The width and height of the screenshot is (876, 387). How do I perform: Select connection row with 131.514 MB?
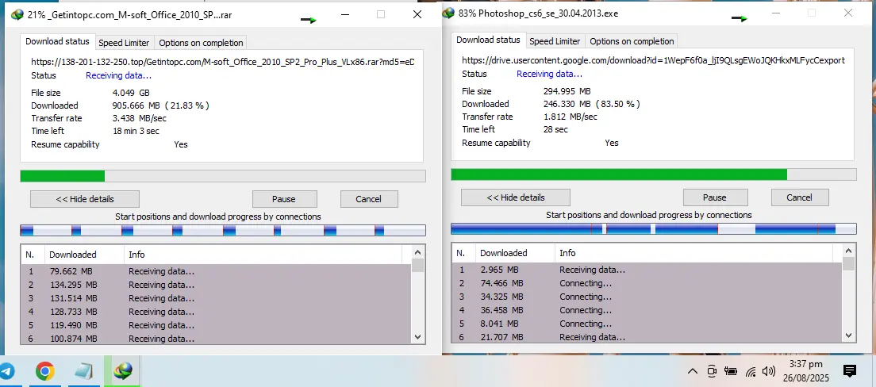click(217, 298)
